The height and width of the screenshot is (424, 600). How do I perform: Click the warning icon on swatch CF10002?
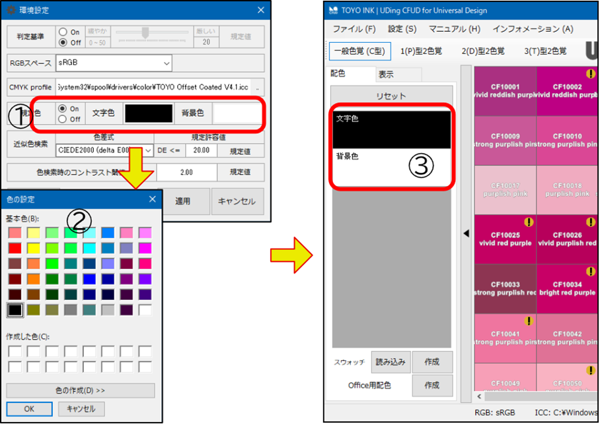(x=590, y=74)
